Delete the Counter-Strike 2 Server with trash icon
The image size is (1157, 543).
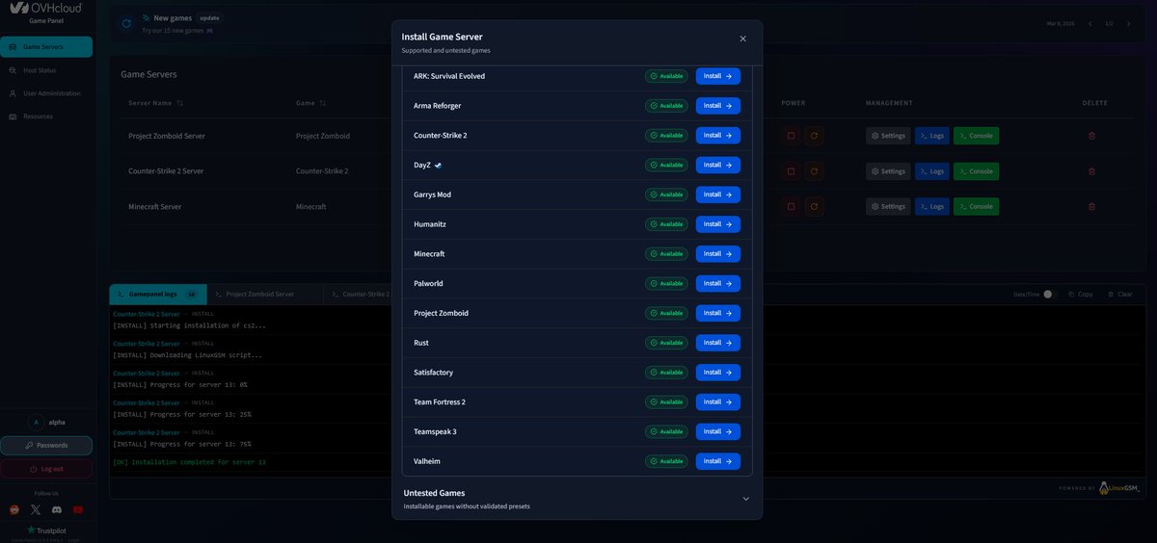(1091, 171)
